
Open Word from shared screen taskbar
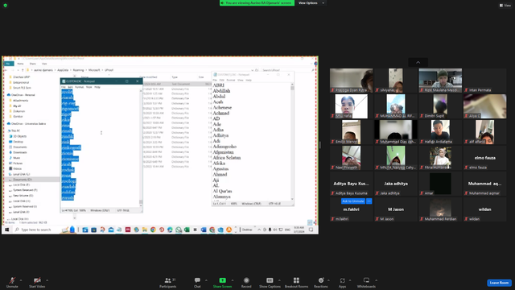(x=204, y=230)
